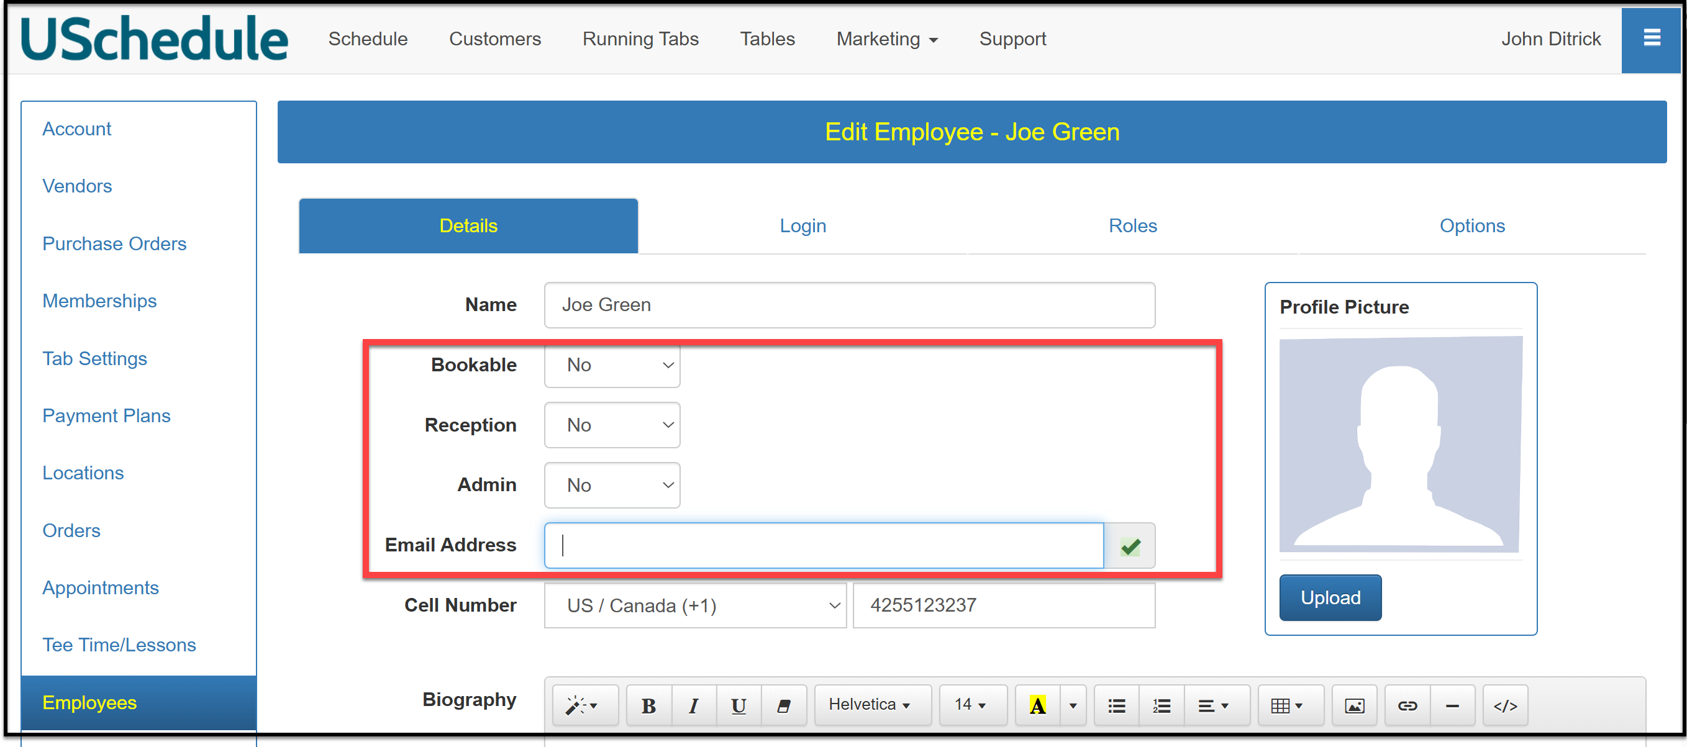Click the yellow highlight color button
This screenshot has height=747, width=1687.
pyautogui.click(x=1037, y=705)
